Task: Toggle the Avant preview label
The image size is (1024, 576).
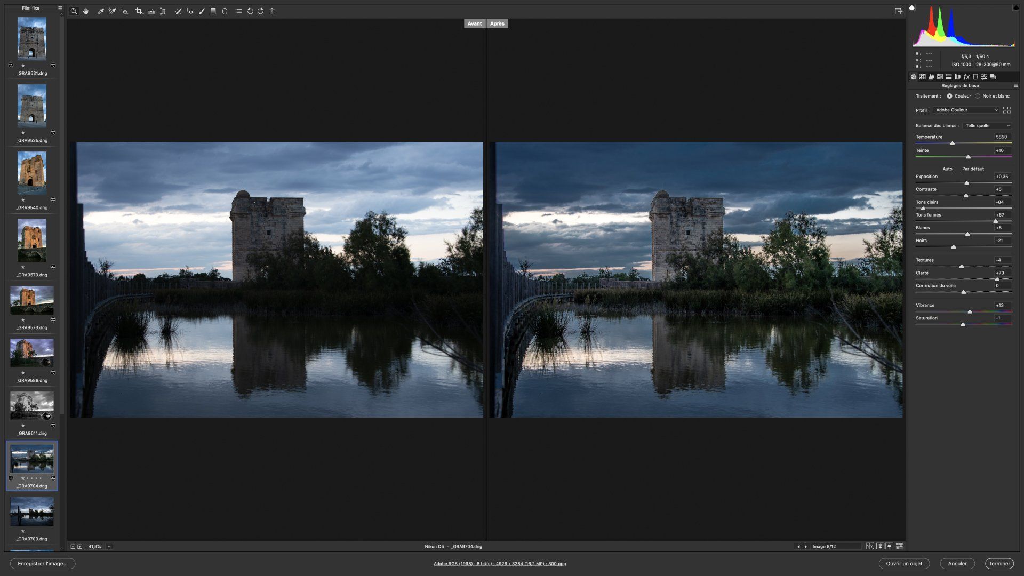Action: click(474, 23)
